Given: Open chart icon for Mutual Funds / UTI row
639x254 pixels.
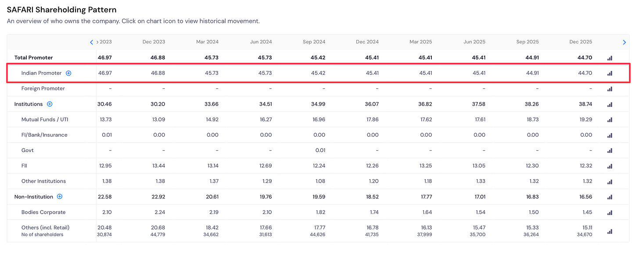Looking at the screenshot, I should click(610, 120).
